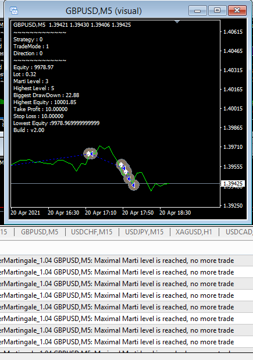Select the first Maximal Marti level log row
Screen dimensions: 253x360
coord(127,261)
